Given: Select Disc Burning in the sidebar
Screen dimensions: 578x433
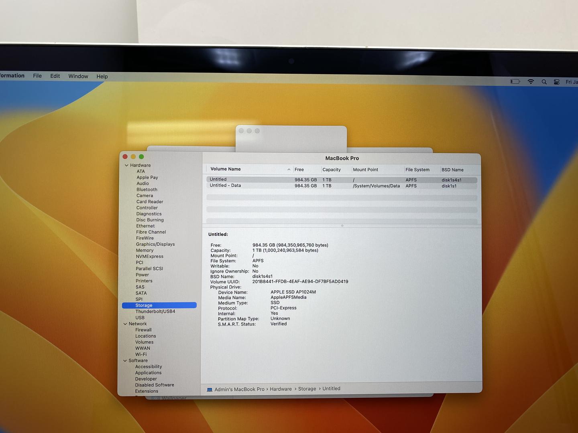Looking at the screenshot, I should (x=150, y=220).
